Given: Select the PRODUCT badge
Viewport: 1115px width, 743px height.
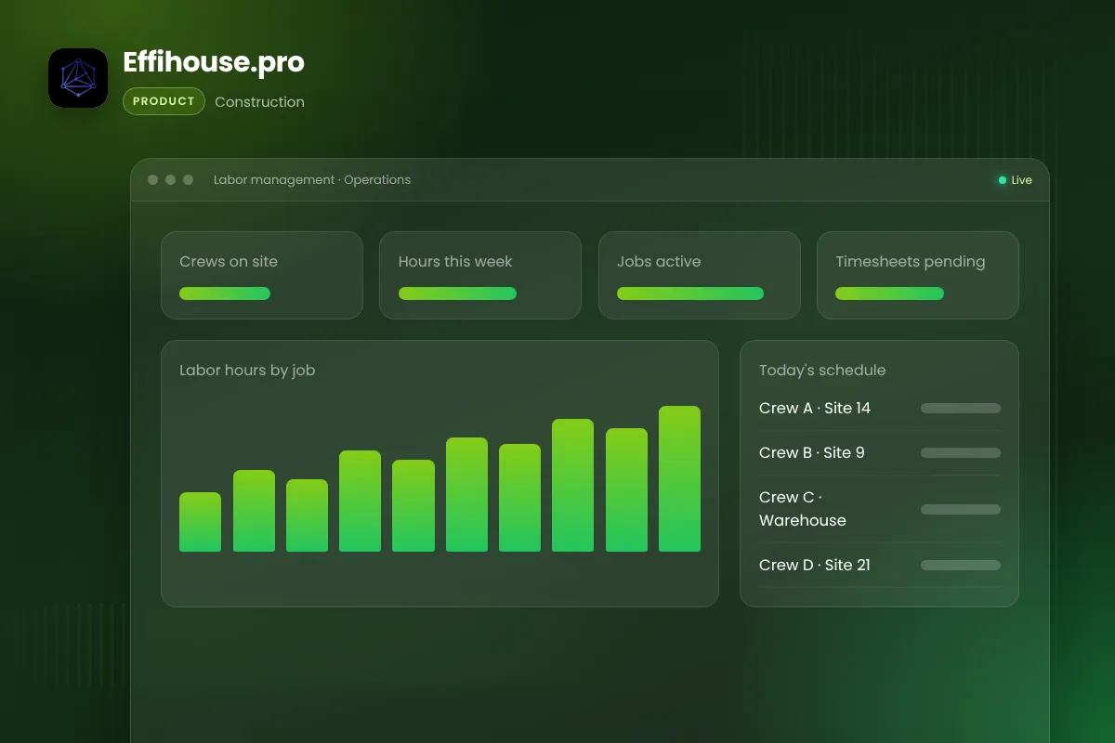Looking at the screenshot, I should 164,101.
